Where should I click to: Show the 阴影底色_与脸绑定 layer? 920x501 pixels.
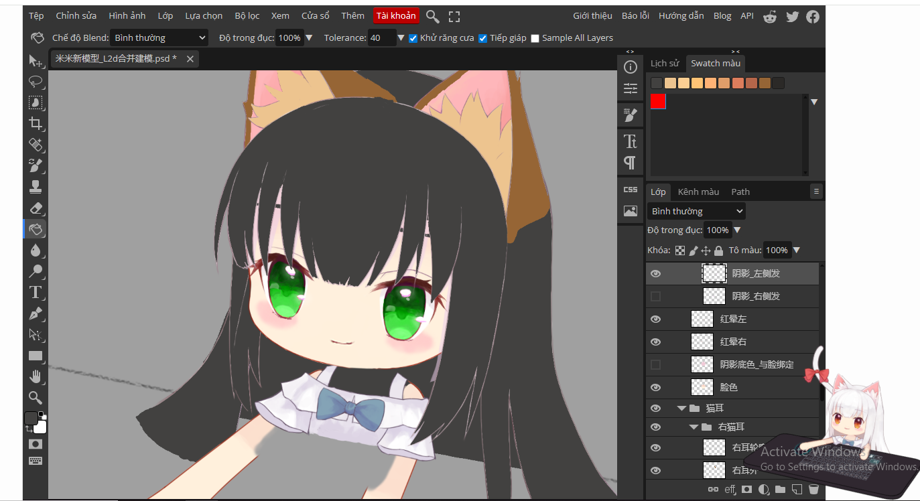tap(655, 364)
